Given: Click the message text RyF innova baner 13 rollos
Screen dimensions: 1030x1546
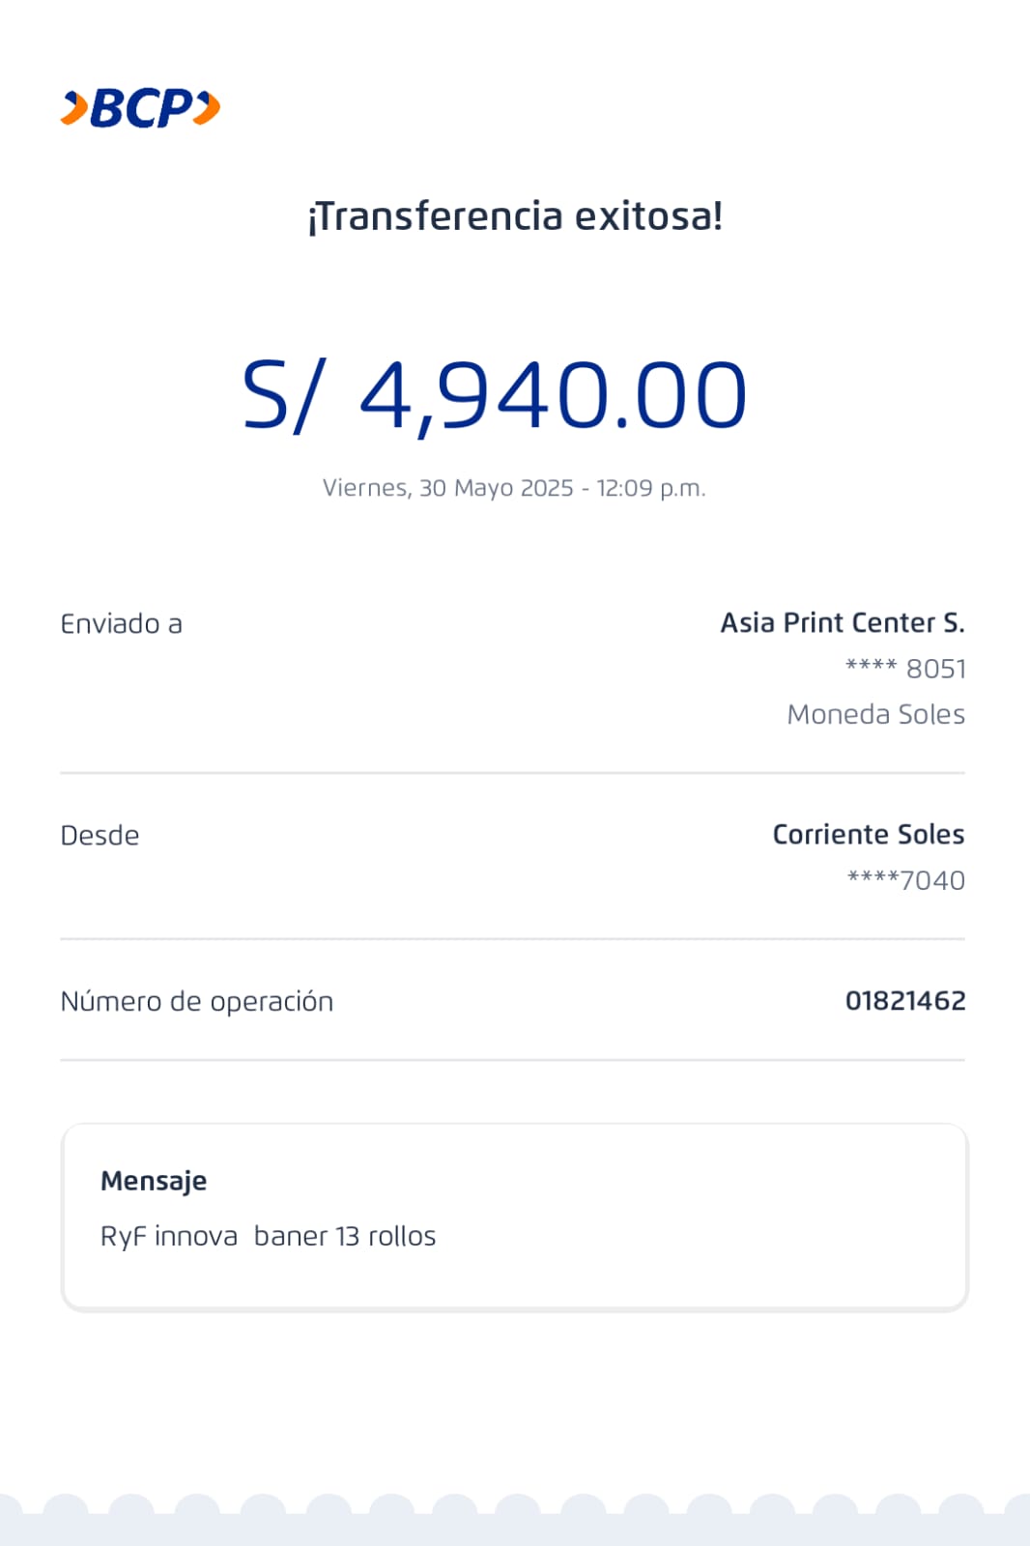Looking at the screenshot, I should (268, 1237).
